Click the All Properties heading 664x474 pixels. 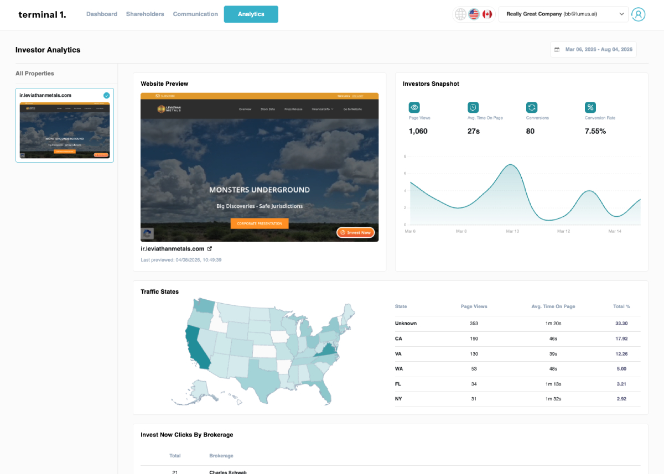coord(35,74)
